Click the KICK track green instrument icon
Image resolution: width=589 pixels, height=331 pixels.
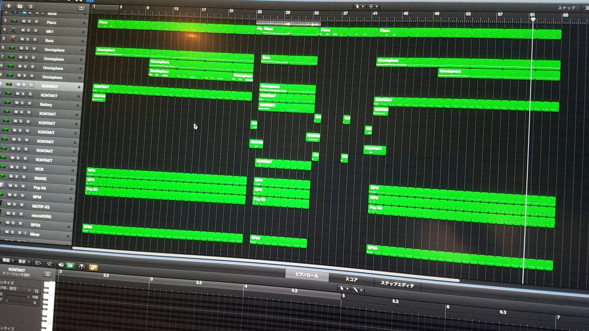(2, 167)
